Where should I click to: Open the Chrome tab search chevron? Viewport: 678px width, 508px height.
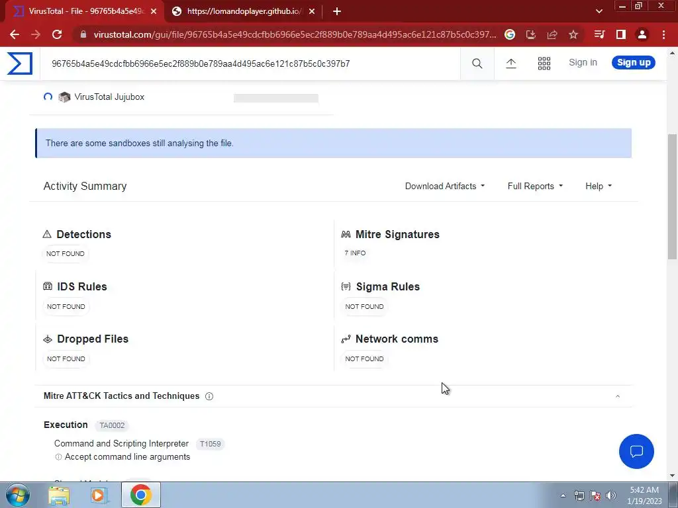point(599,12)
